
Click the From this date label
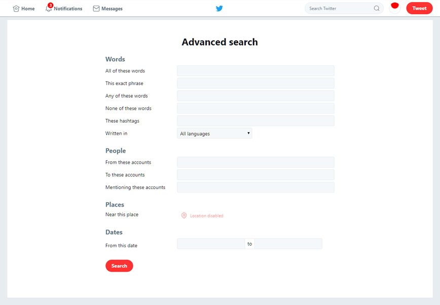click(x=121, y=246)
